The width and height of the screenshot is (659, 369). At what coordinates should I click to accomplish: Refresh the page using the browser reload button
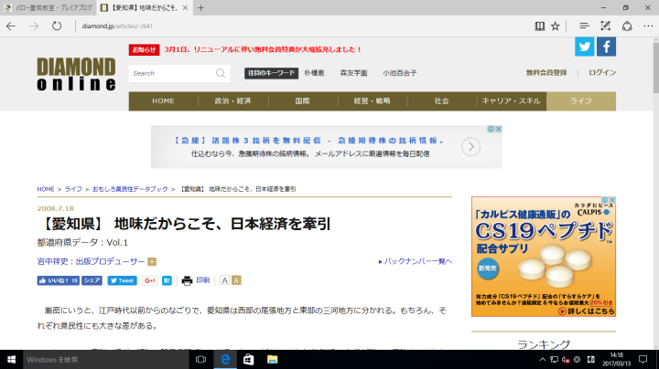click(x=57, y=26)
